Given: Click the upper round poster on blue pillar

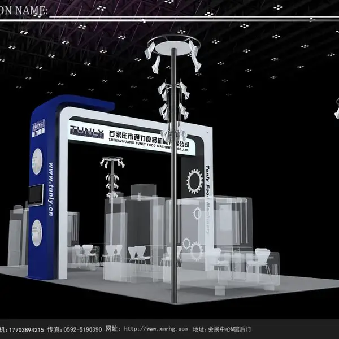Looking at the screenshot, I should tap(37, 161).
